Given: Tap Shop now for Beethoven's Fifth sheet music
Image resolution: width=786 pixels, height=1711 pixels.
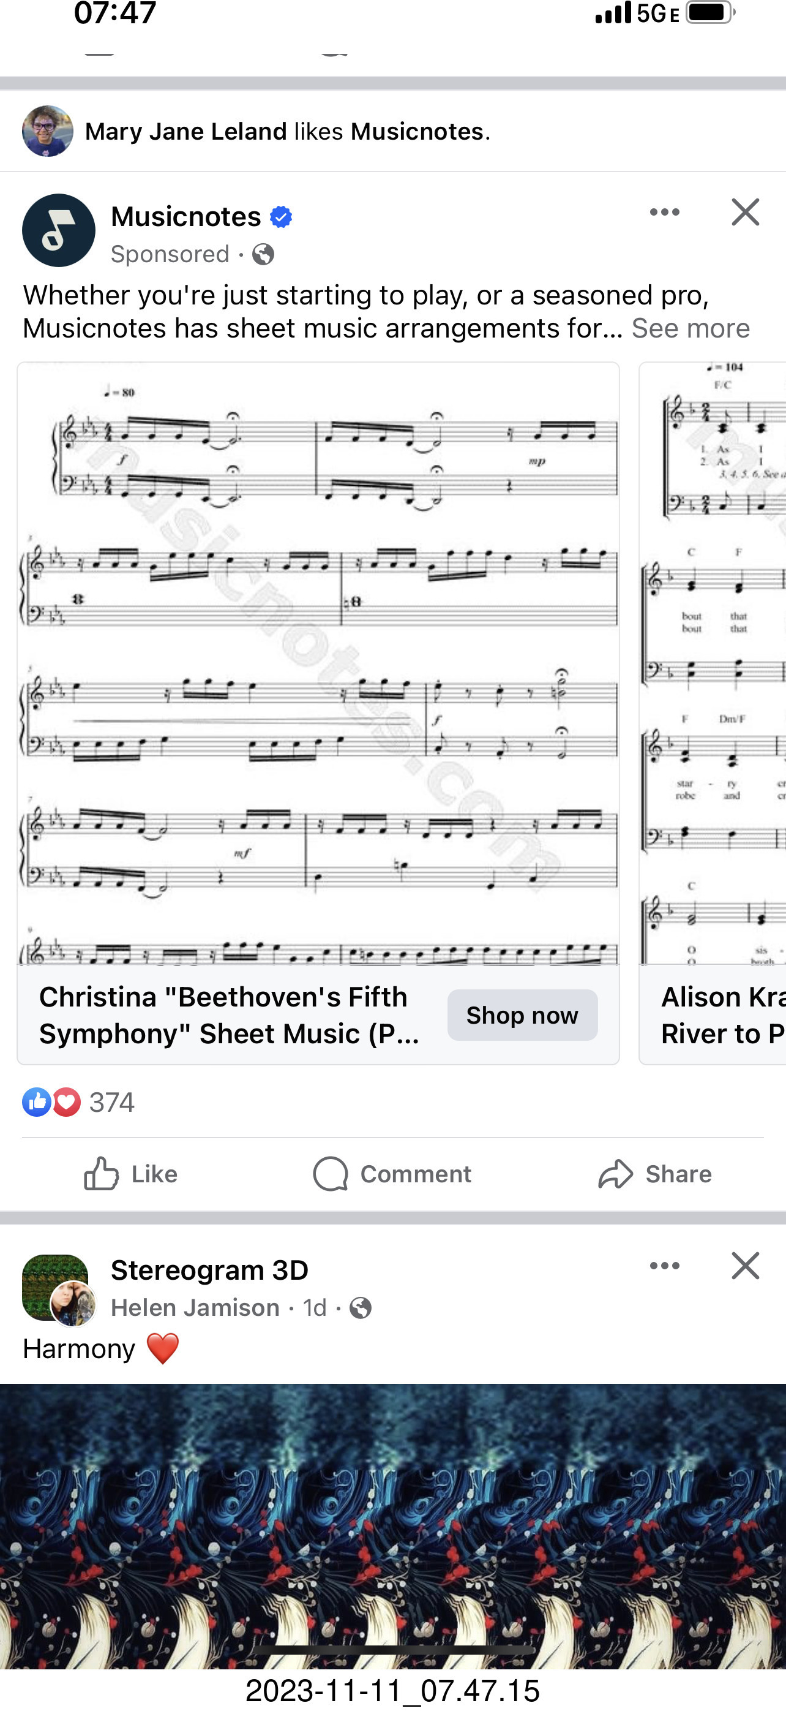Looking at the screenshot, I should [x=522, y=1015].
